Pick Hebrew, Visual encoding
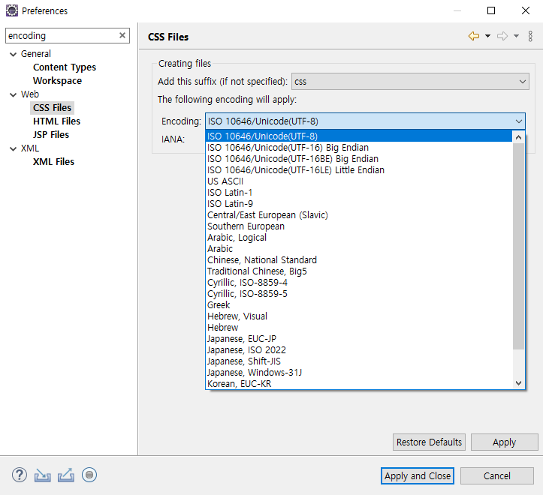The image size is (543, 495). pyautogui.click(x=359, y=316)
